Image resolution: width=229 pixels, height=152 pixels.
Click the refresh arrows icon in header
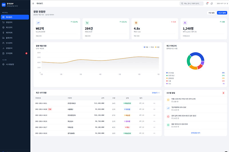click(x=212, y=3)
